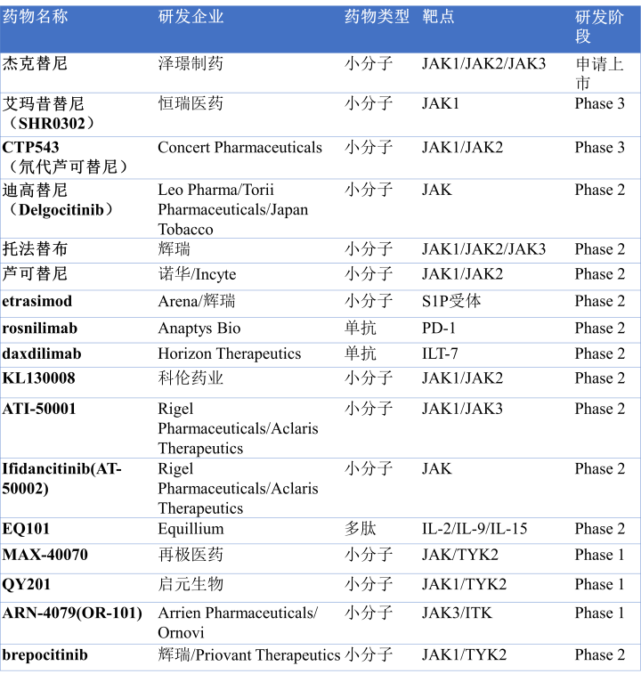641x674 pixels.
Task: Select the 艾玛昔替尼（SHR0302）cell
Action: 49,113
